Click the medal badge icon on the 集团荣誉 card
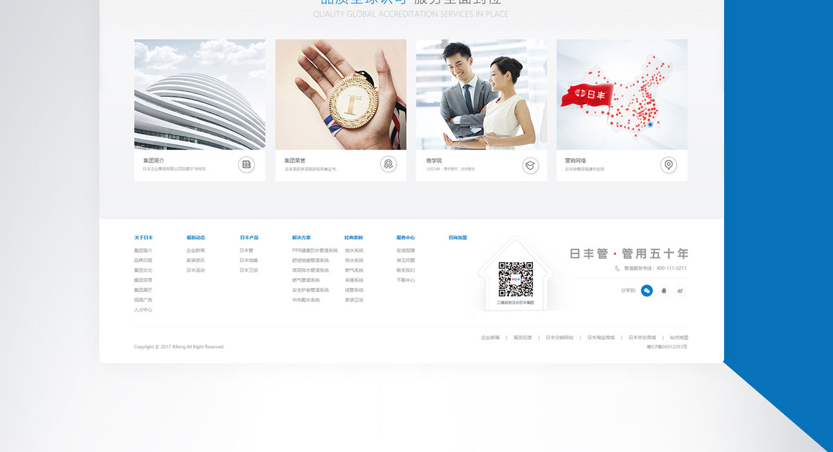This screenshot has height=452, width=833. [389, 165]
